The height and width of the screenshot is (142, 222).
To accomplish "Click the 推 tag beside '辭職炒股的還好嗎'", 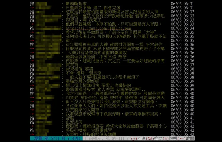I will (32, 81).
